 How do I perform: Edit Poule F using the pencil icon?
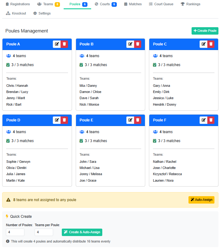pyautogui.click(x=203, y=120)
